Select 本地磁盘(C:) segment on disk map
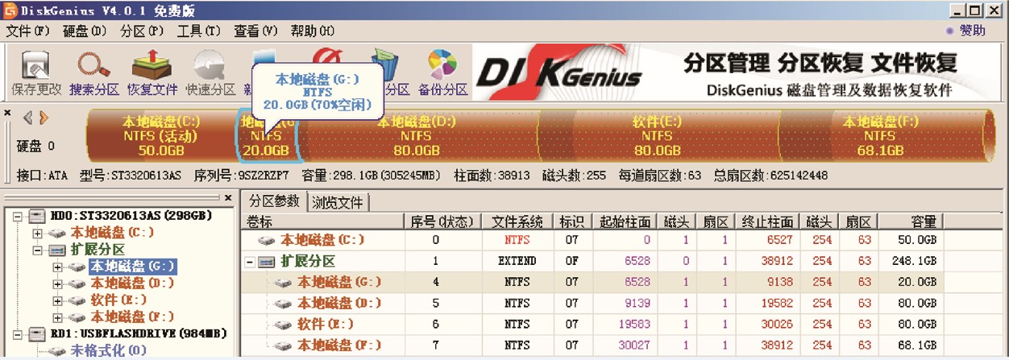This screenshot has width=1009, height=360. click(x=161, y=135)
